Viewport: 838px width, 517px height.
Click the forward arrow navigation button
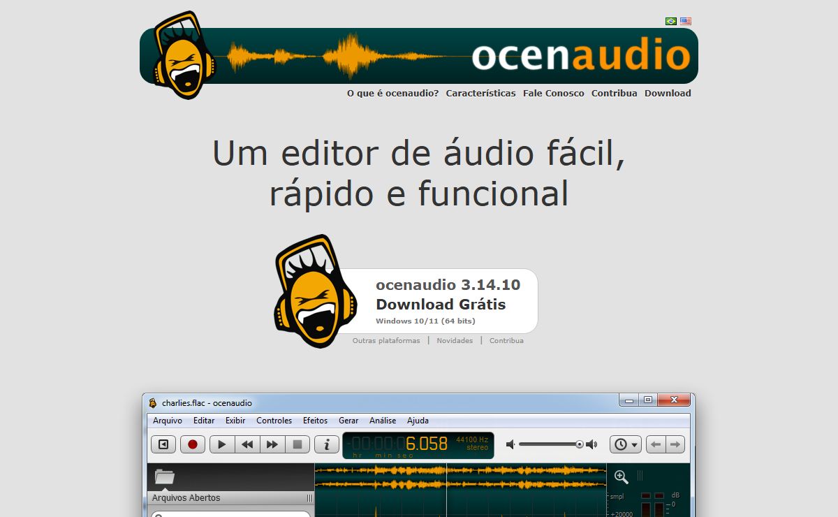(675, 444)
